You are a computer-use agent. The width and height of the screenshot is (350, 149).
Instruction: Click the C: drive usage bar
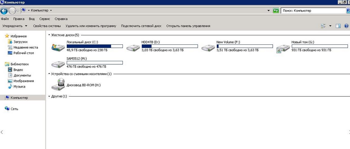(x=94, y=46)
